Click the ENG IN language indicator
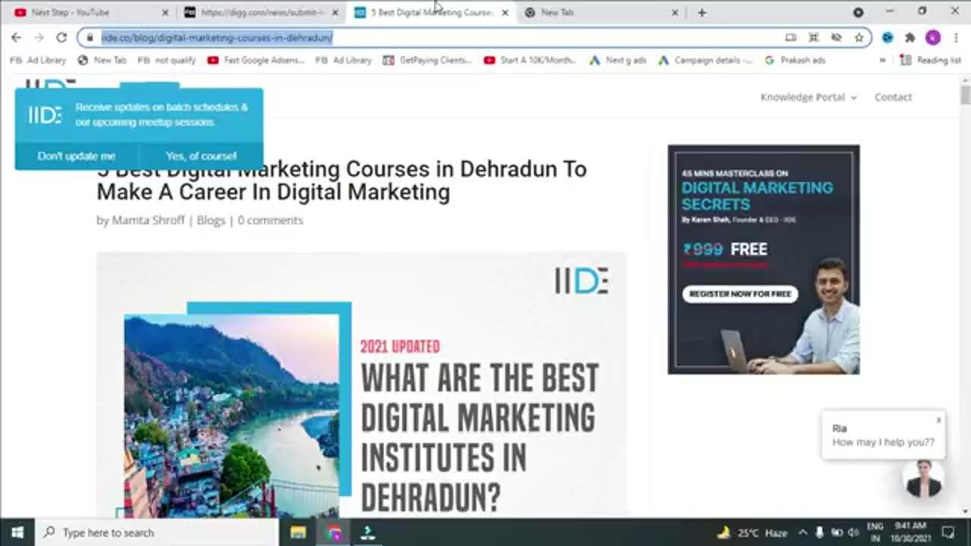The width and height of the screenshot is (971, 546). (875, 532)
